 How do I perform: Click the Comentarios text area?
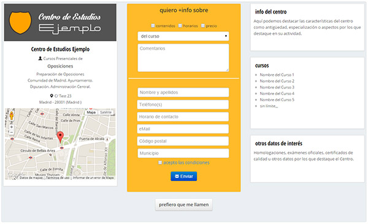(x=183, y=58)
